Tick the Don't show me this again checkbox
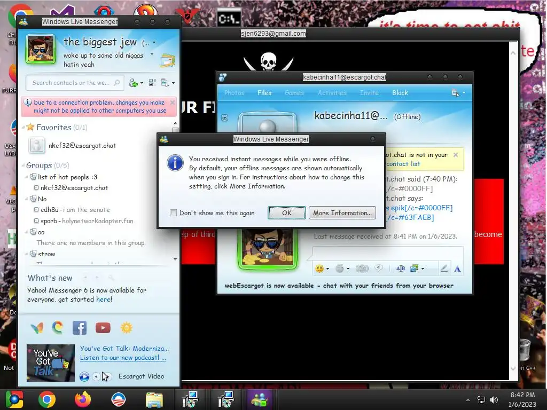Viewport: 547px width, 410px height. point(173,212)
